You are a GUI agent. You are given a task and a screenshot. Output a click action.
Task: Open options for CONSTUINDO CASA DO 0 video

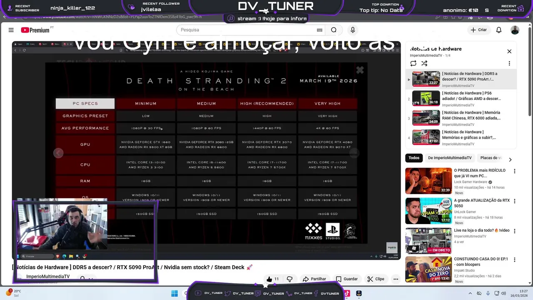(x=515, y=260)
